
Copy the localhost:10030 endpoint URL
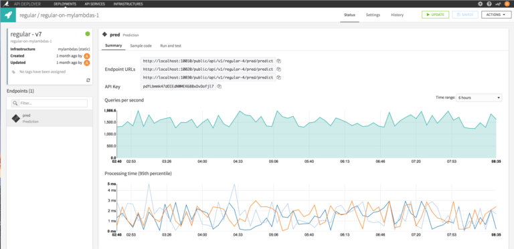(x=279, y=78)
